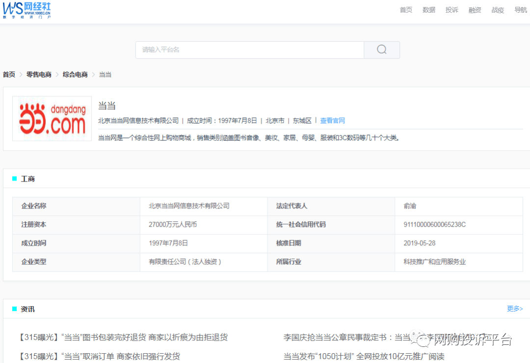
Task: Click the 查看官网 link
Action: tap(332, 120)
